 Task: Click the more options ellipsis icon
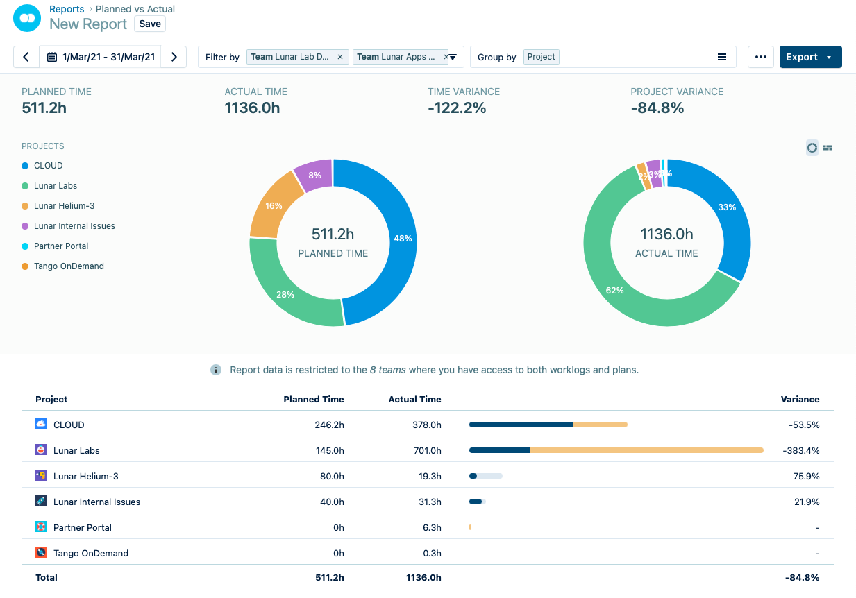(760, 57)
